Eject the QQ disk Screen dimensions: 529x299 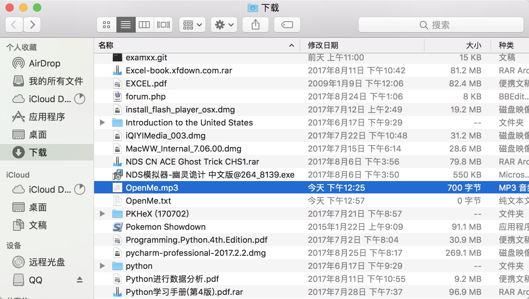80,280
